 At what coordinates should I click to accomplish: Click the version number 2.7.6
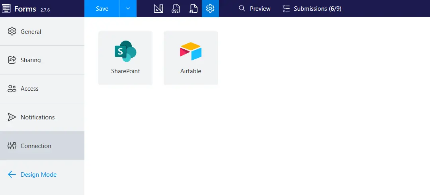45,10
